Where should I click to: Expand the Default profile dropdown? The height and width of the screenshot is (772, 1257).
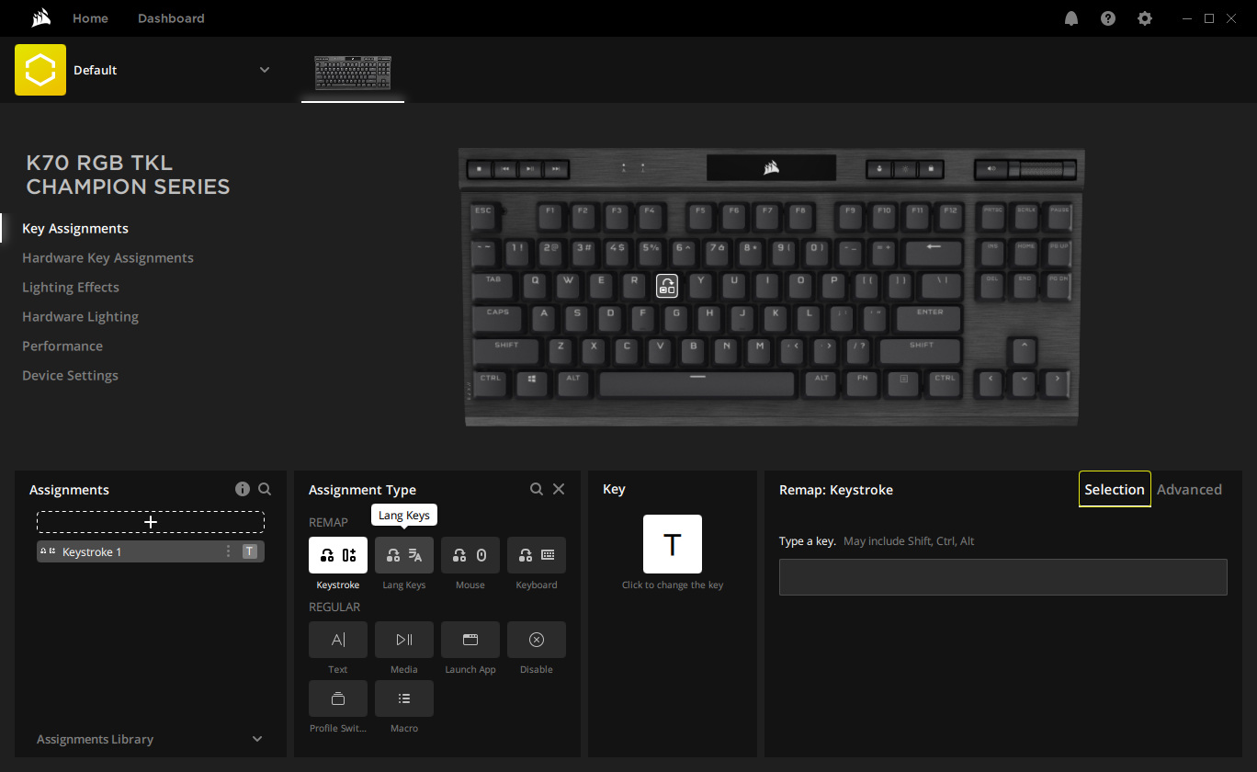(265, 70)
